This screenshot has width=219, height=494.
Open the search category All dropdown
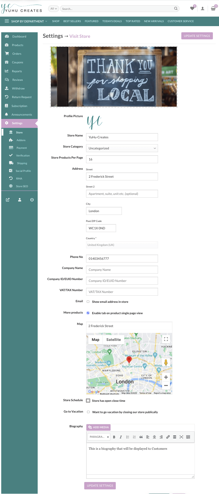point(54,9)
